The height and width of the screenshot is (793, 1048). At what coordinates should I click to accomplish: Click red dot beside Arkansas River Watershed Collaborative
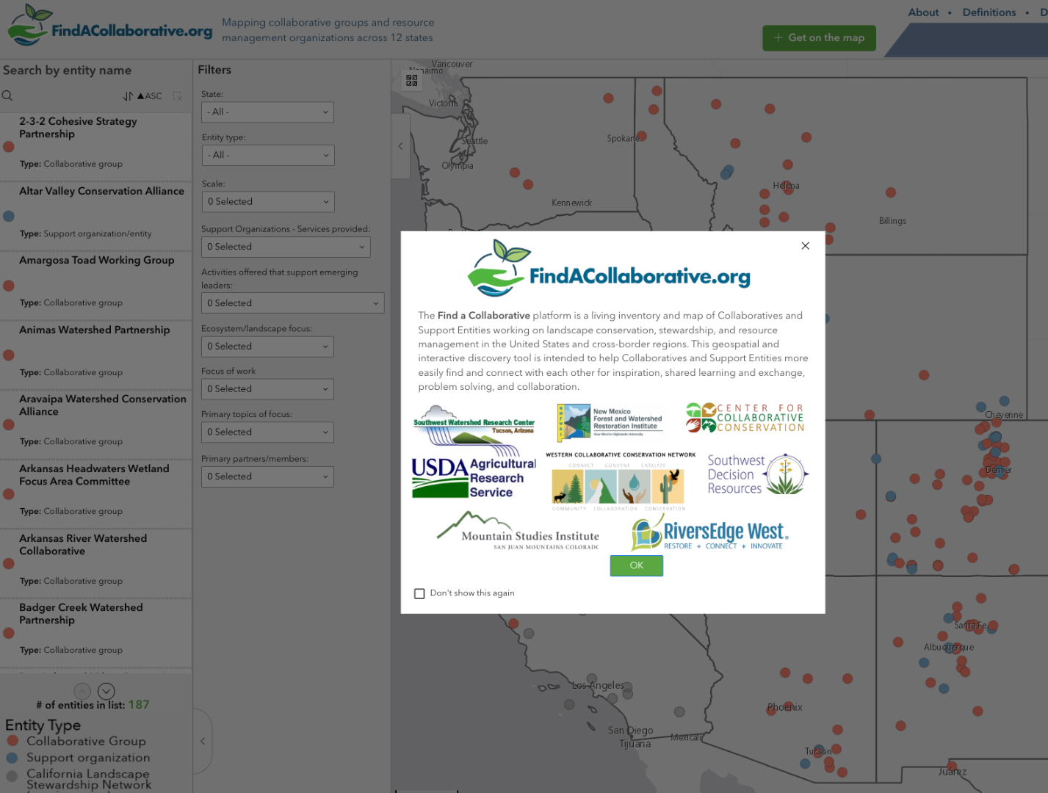[x=9, y=564]
